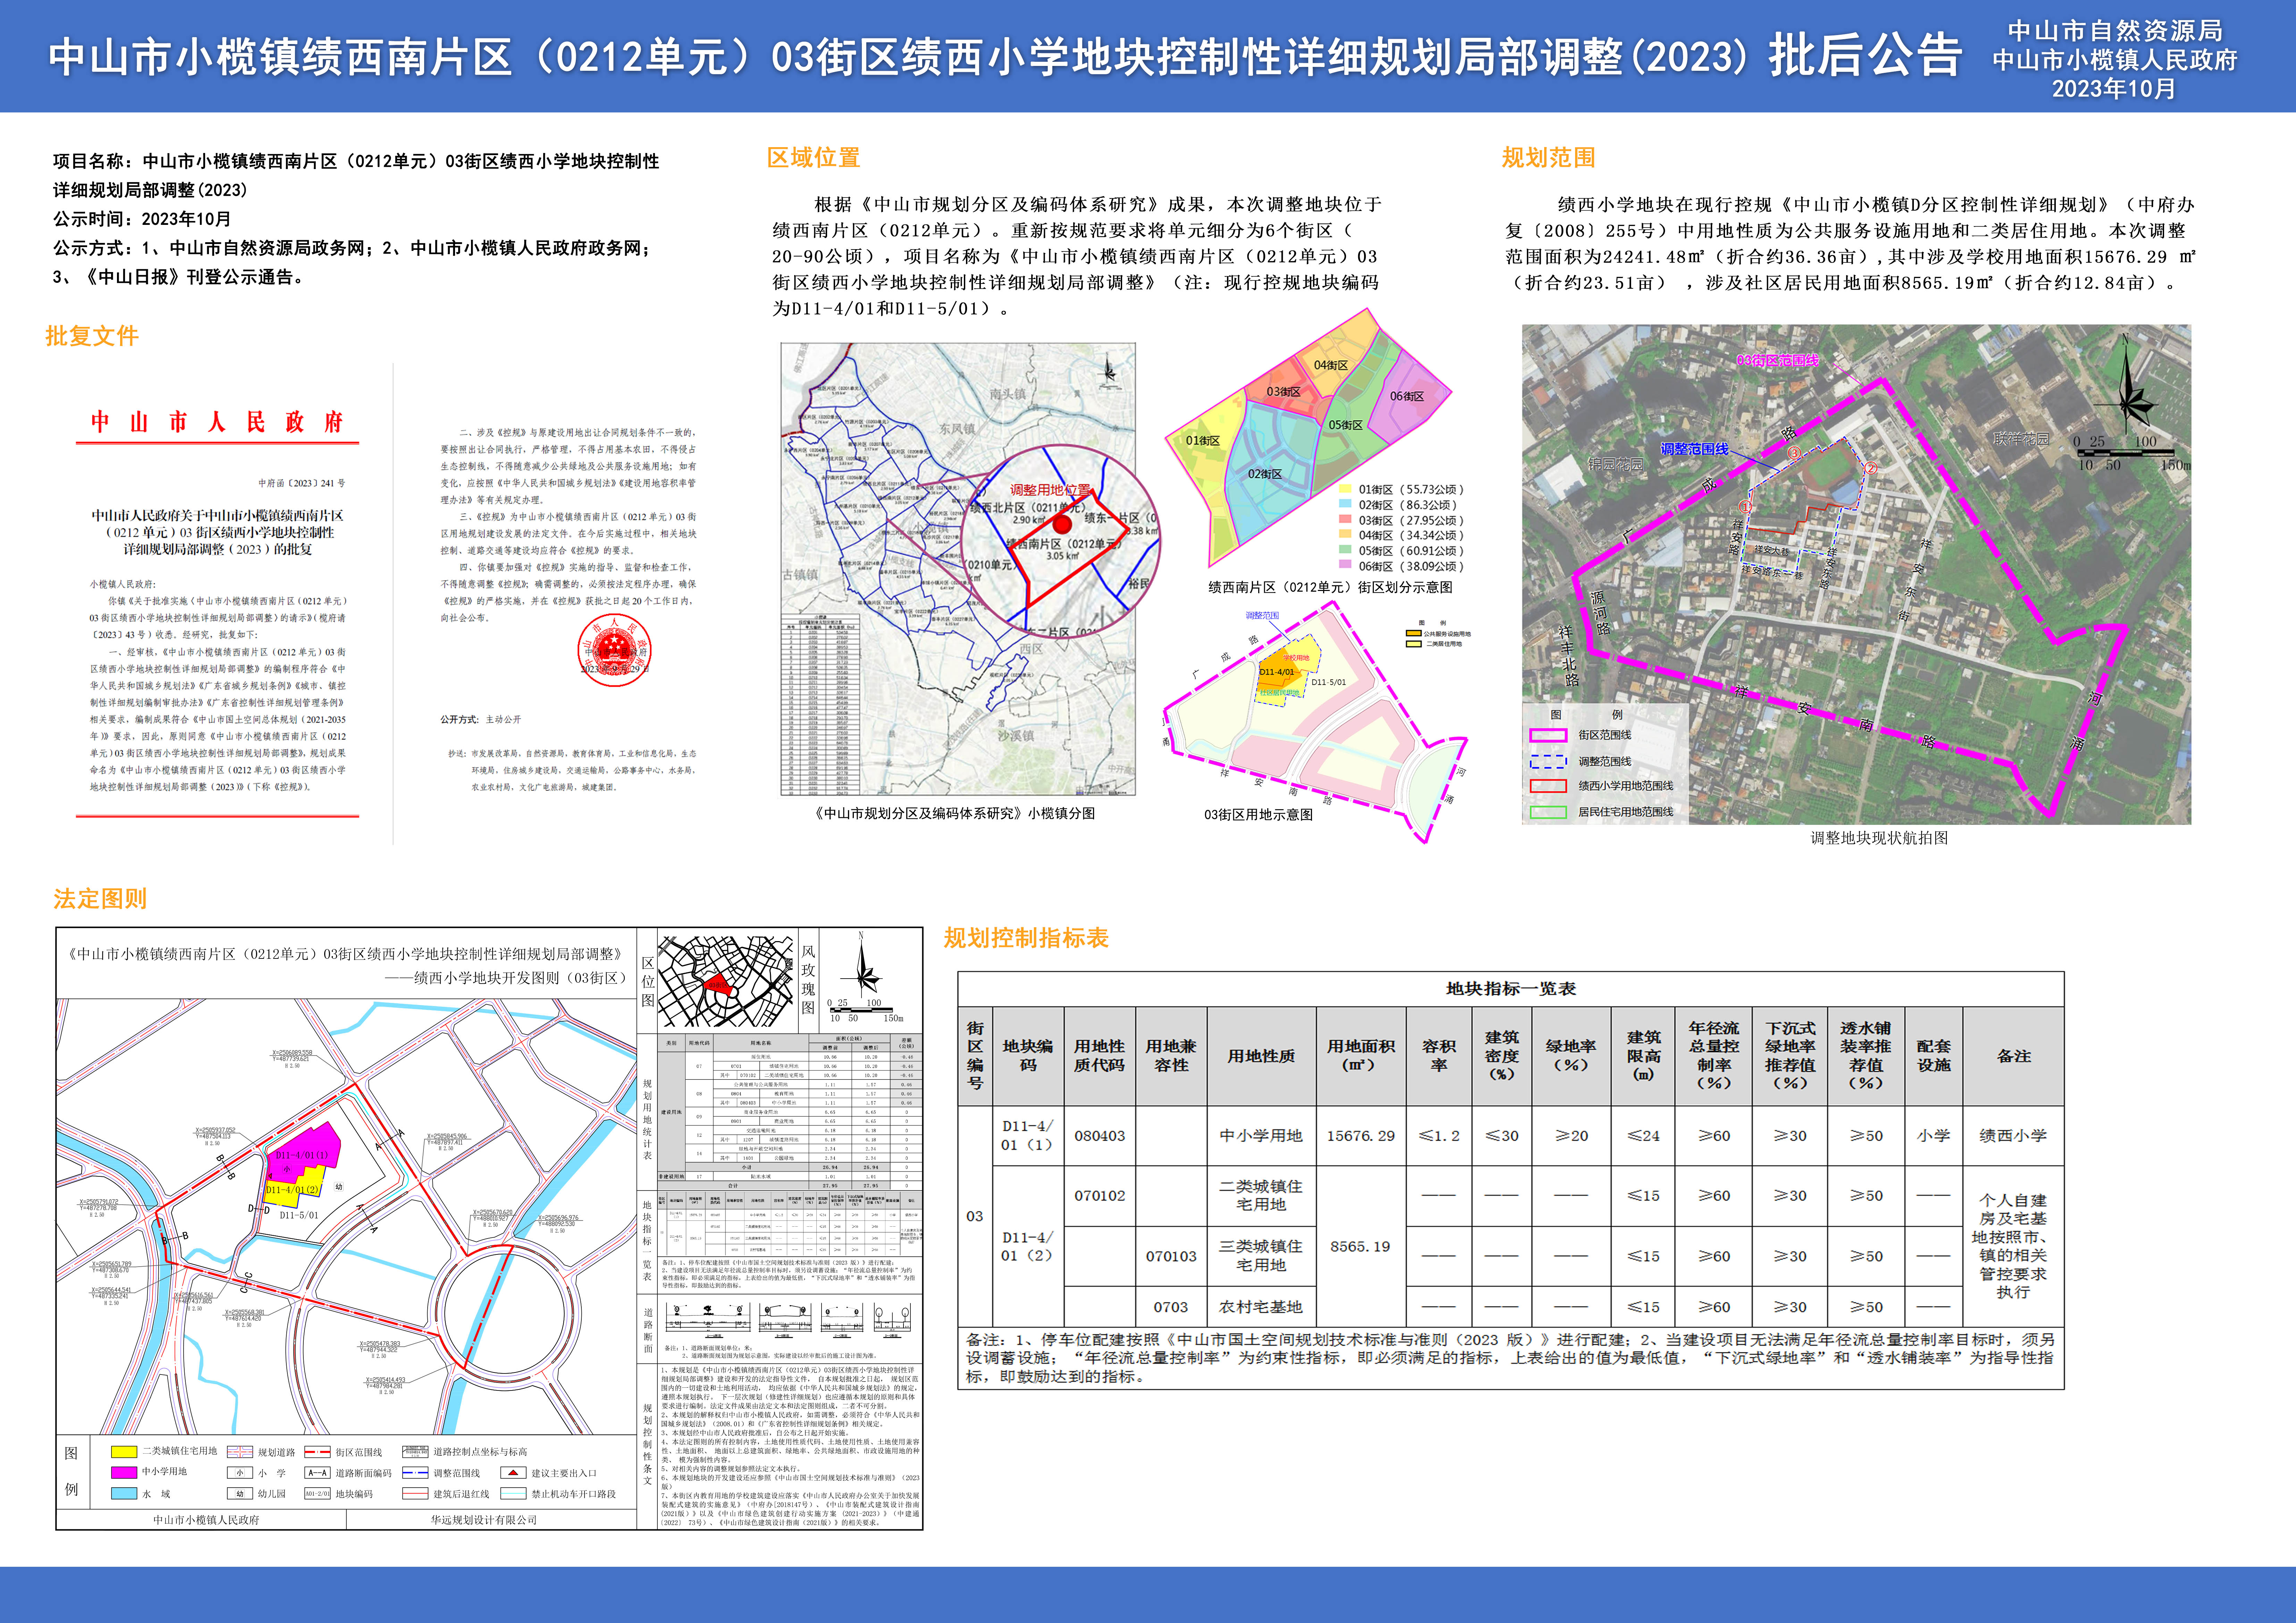The height and width of the screenshot is (1623, 2296).
Task: Click the 容积率 column header
Action: (x=1439, y=1056)
